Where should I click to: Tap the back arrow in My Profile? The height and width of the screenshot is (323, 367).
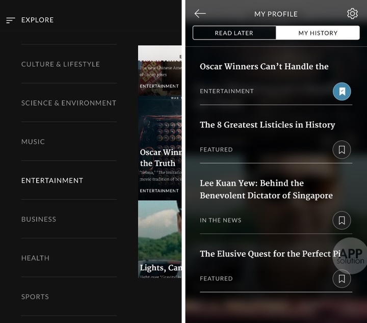200,14
